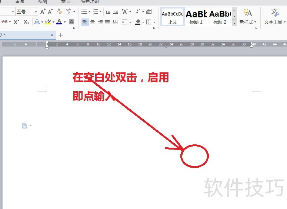Toggle align right paragraph button
This screenshot has width=287, height=209.
coord(100,22)
